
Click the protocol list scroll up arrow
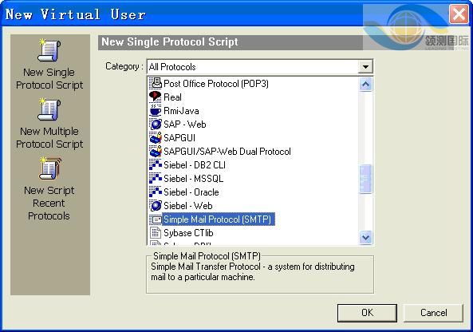pyautogui.click(x=365, y=85)
